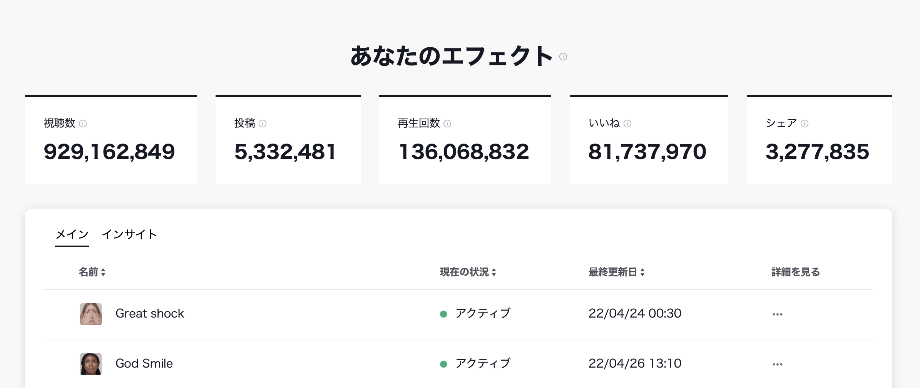This screenshot has height=388, width=920.
Task: Click info icon beside いいね label
Action: (627, 124)
